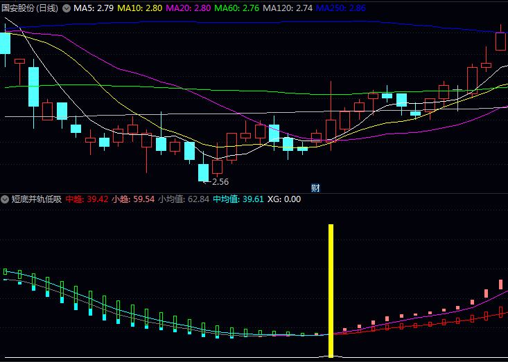508x362 pixels.
Task: Select the MA5 moving average label
Action: click(x=94, y=8)
